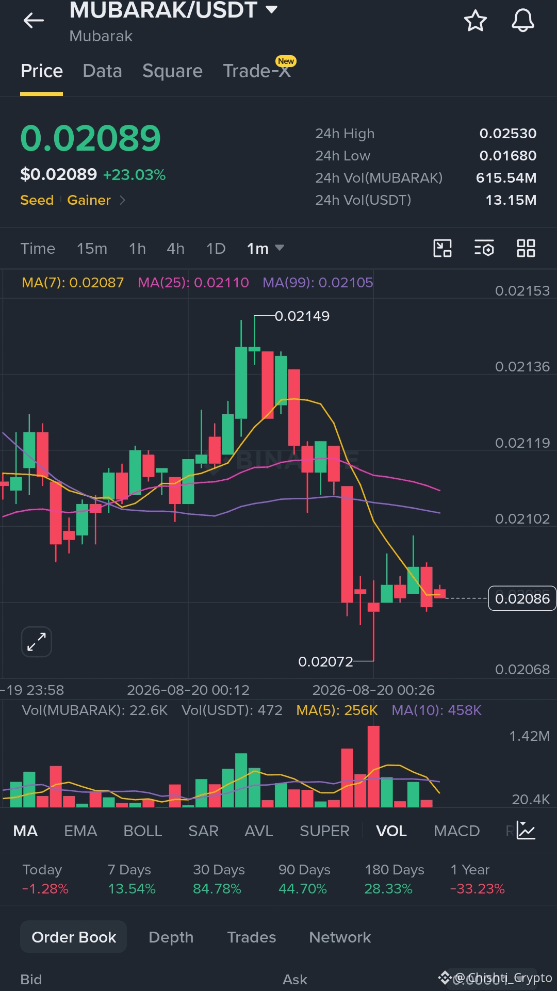Expand chart to fullscreen
The image size is (557, 991).
point(37,642)
